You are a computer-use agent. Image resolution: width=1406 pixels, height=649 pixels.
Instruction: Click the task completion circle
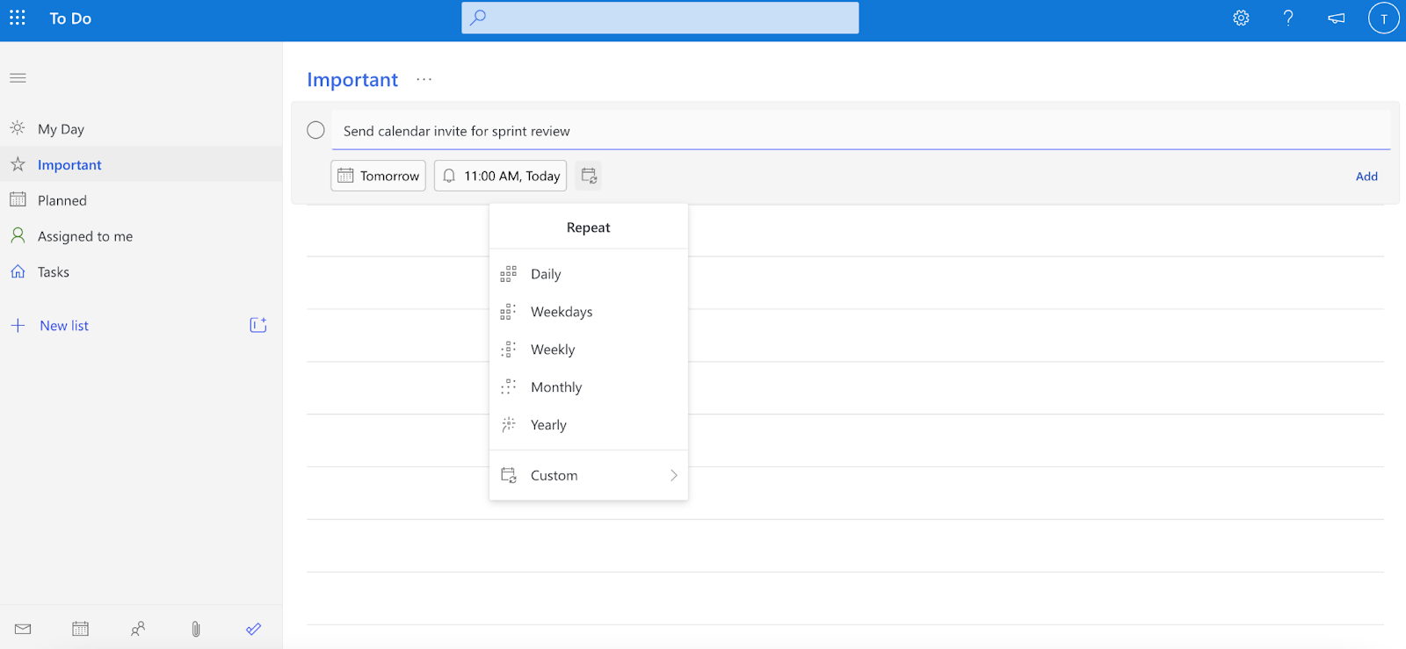tap(315, 131)
